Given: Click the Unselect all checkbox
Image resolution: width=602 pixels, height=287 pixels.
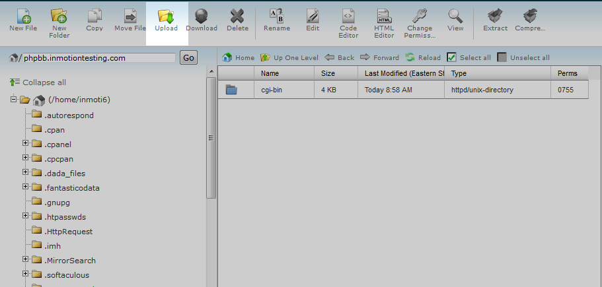Looking at the screenshot, I should coord(502,57).
